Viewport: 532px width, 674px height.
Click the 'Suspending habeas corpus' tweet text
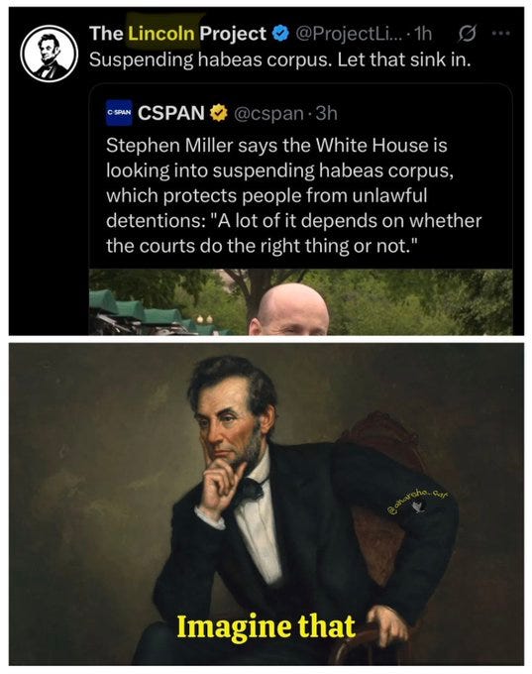tap(279, 59)
